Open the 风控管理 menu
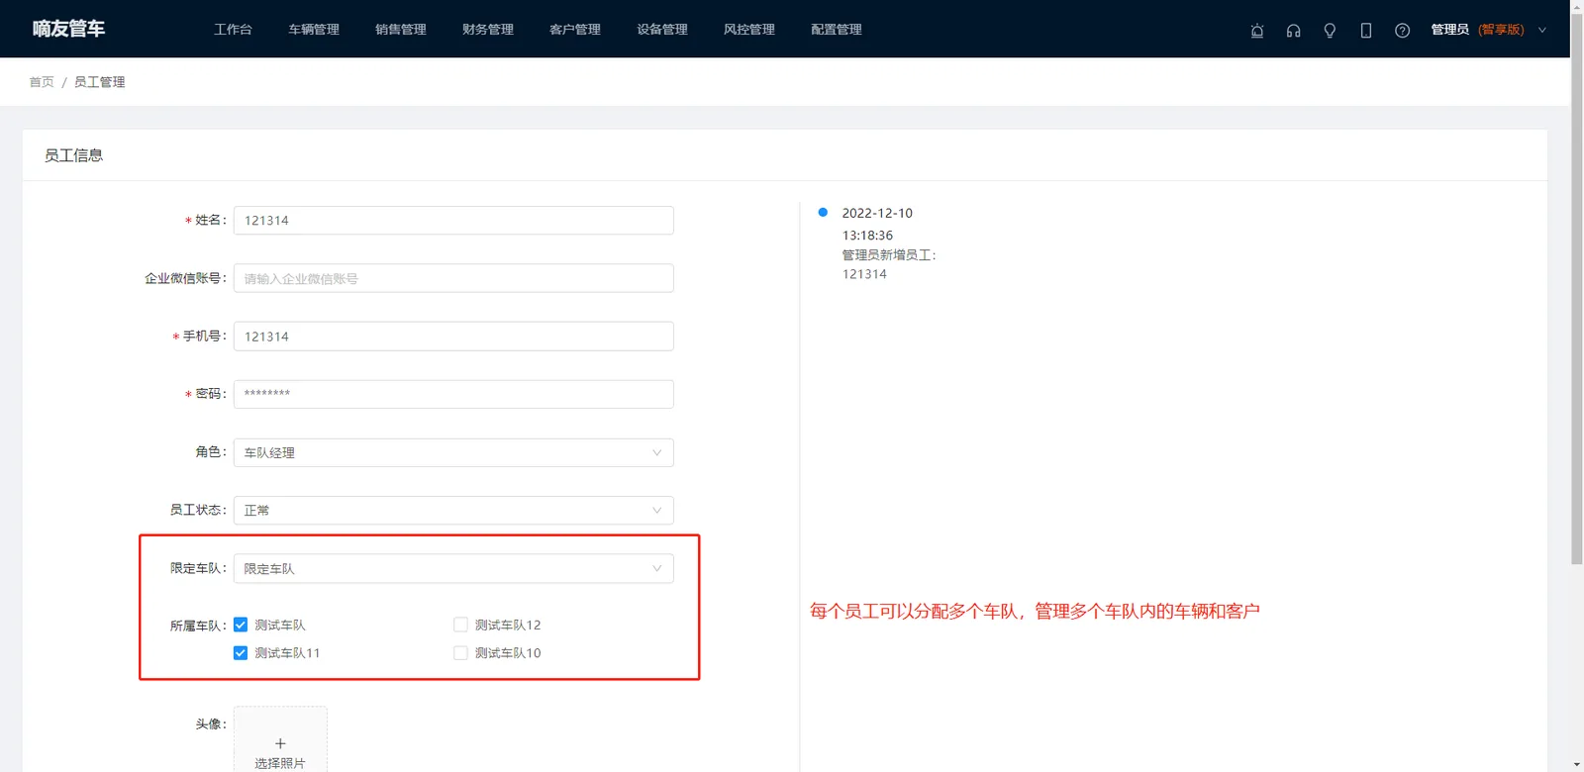The height and width of the screenshot is (772, 1584). (749, 30)
